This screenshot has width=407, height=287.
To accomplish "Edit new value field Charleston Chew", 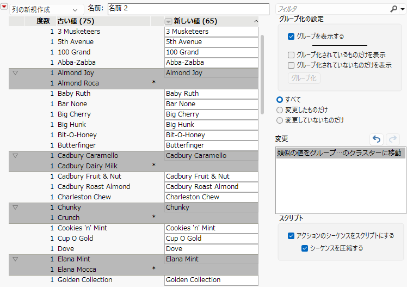I will click(211, 197).
